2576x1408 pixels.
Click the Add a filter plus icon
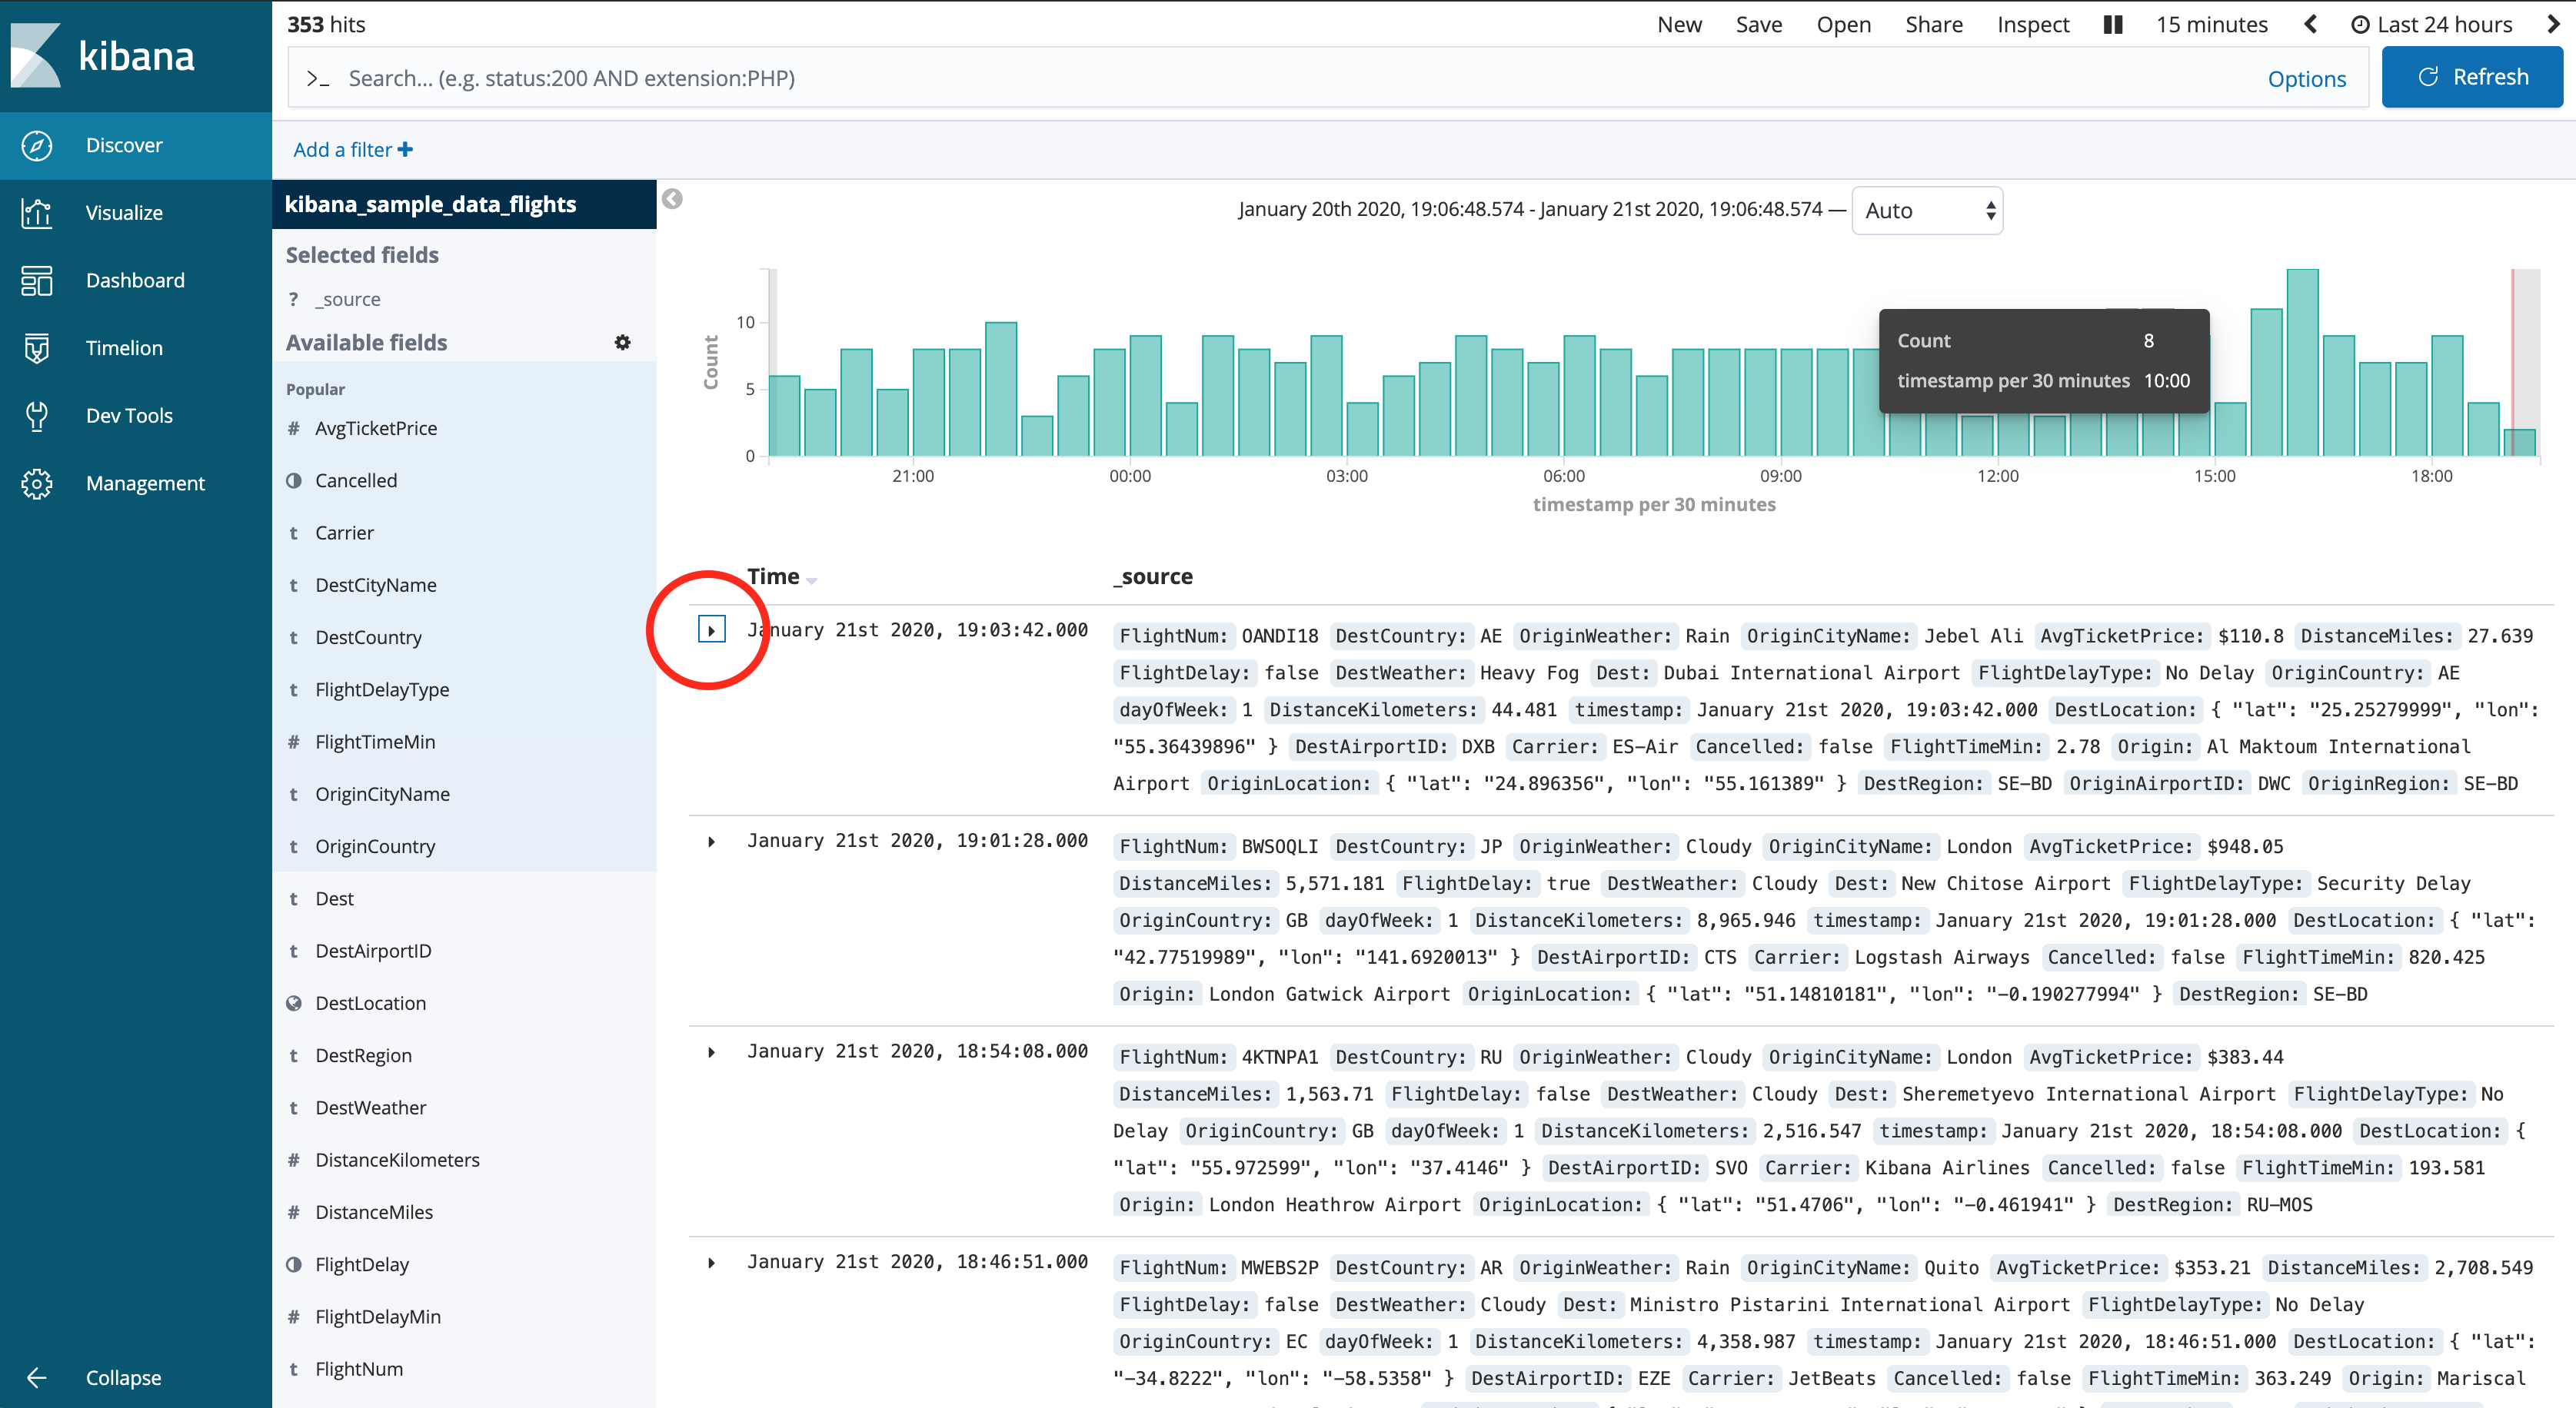click(405, 150)
